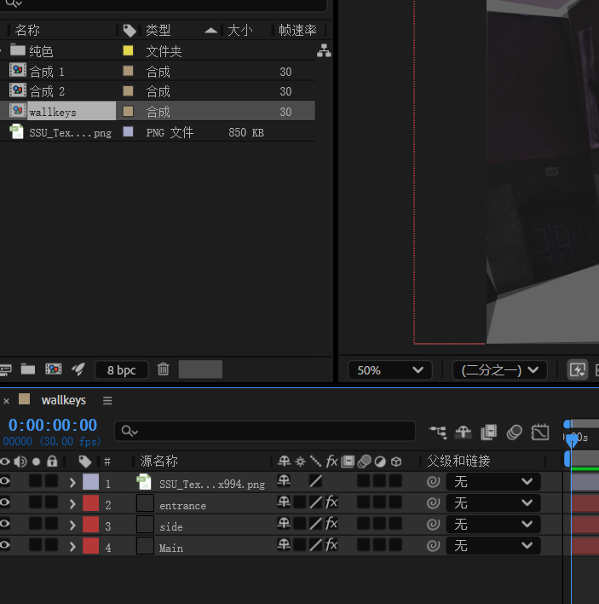Open the graph editor icon

pyautogui.click(x=539, y=432)
